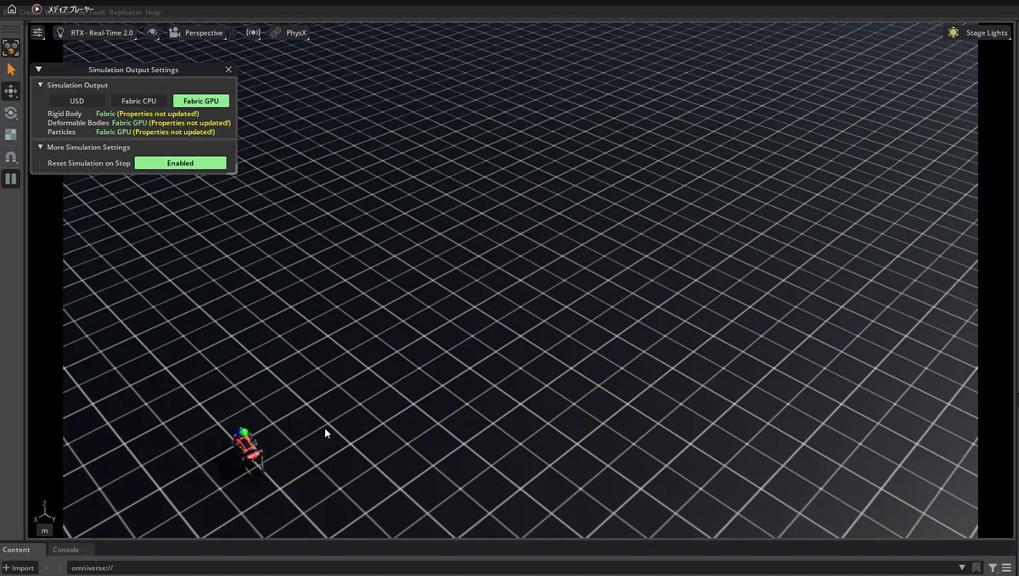Open the RTX - Real-Time 2.0 renderer dropdown
1019x576 pixels.
(102, 33)
